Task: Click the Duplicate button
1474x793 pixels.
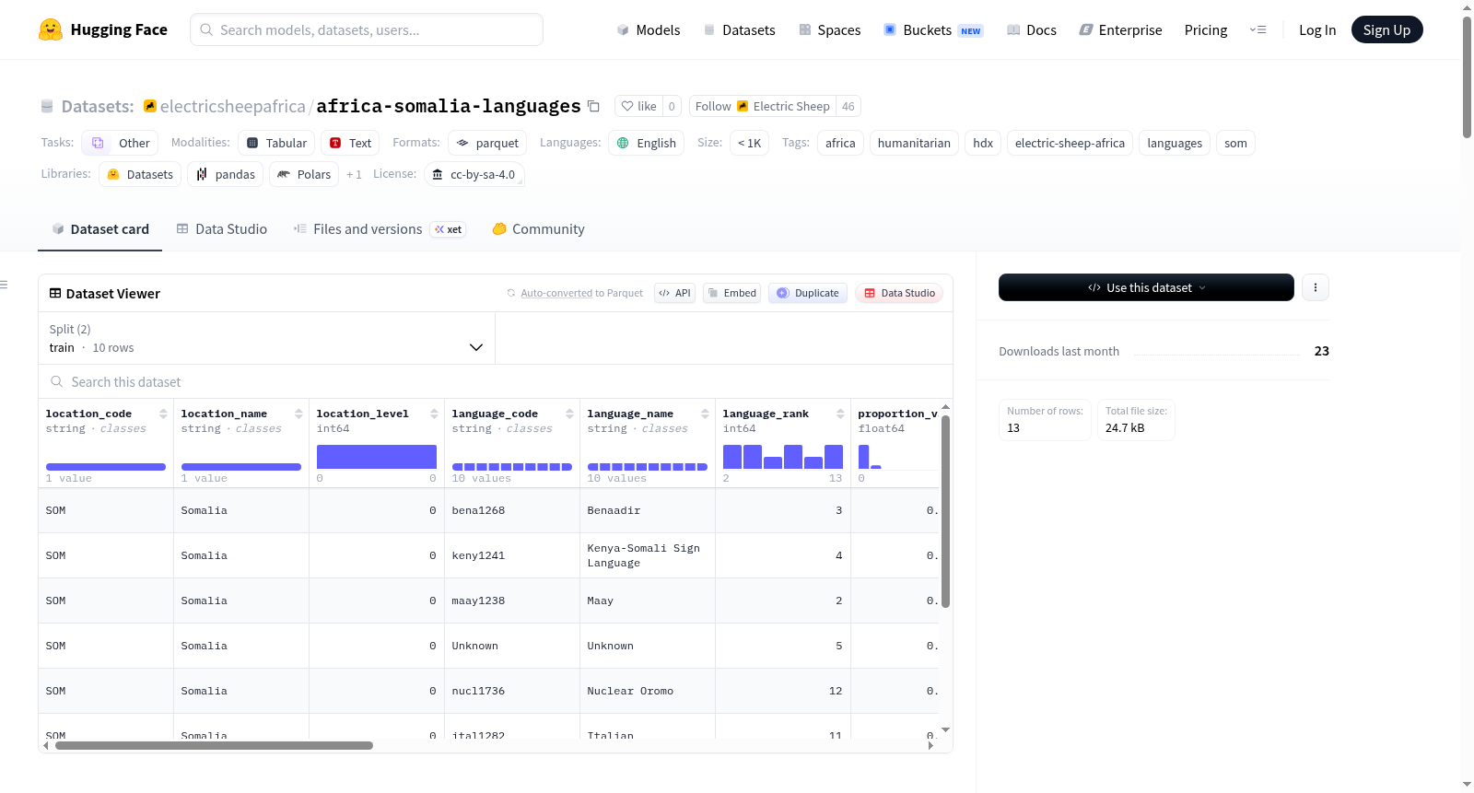Action: pos(808,293)
